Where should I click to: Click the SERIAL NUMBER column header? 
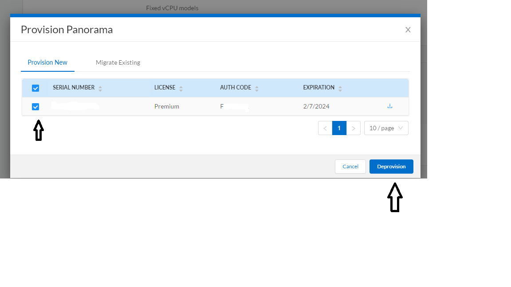point(74,88)
